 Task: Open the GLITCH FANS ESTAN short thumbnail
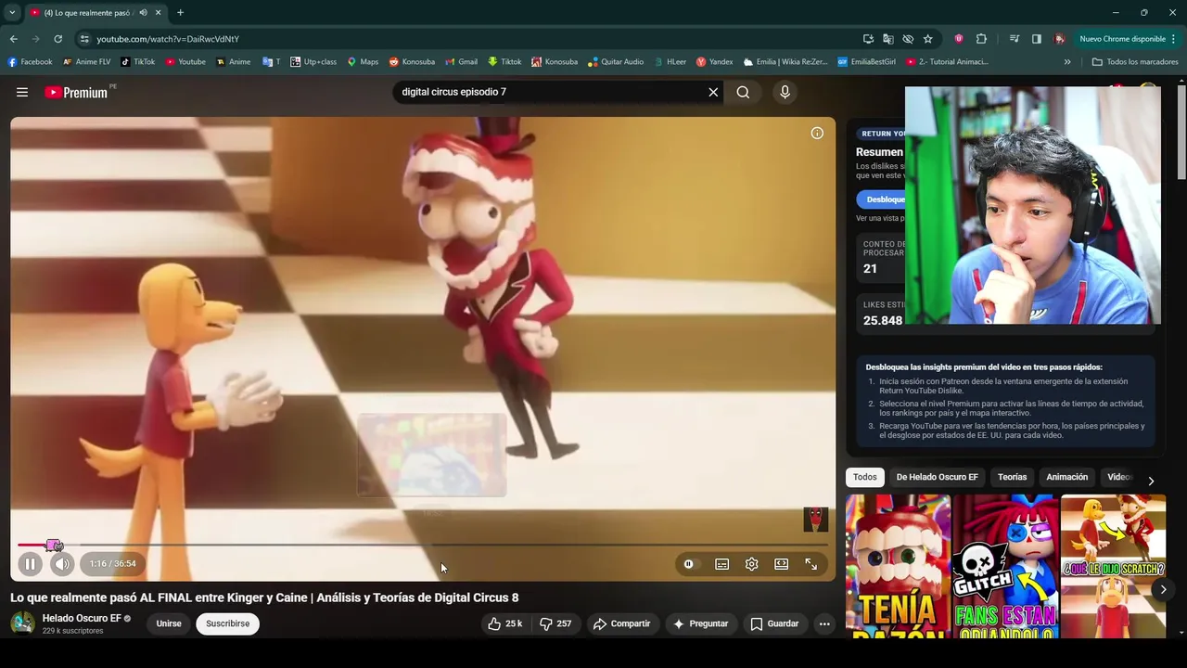pyautogui.click(x=1005, y=566)
